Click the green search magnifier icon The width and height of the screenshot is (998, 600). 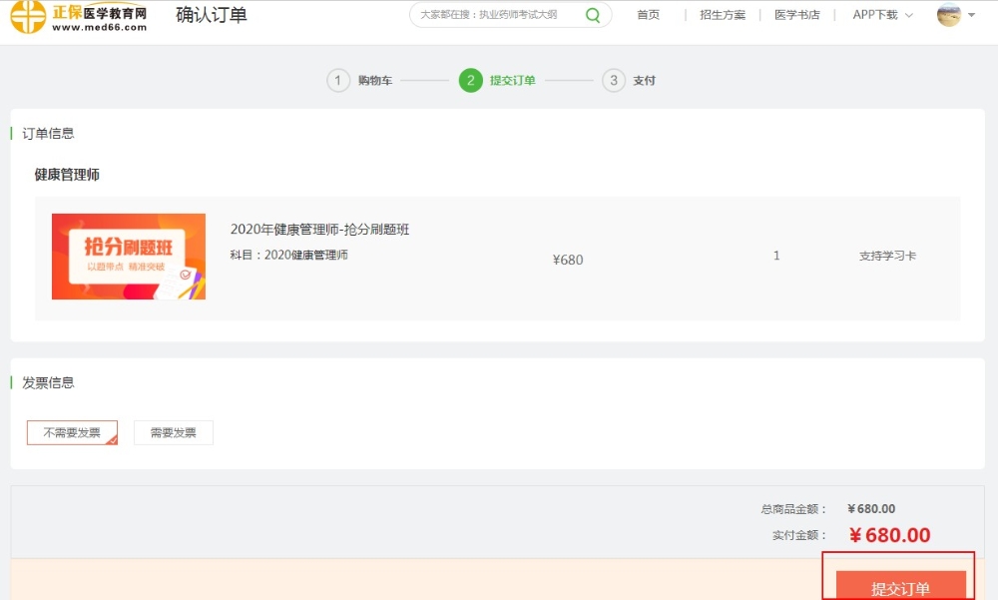click(x=593, y=15)
